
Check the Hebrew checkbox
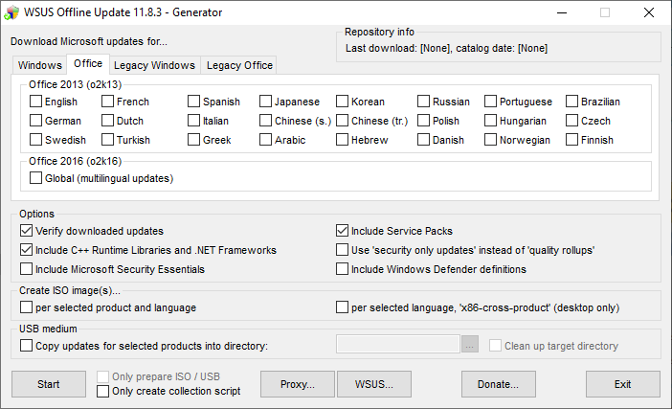[x=342, y=140]
